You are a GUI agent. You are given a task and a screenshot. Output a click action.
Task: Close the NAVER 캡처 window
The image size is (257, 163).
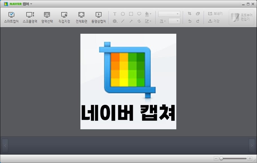(x=253, y=4)
